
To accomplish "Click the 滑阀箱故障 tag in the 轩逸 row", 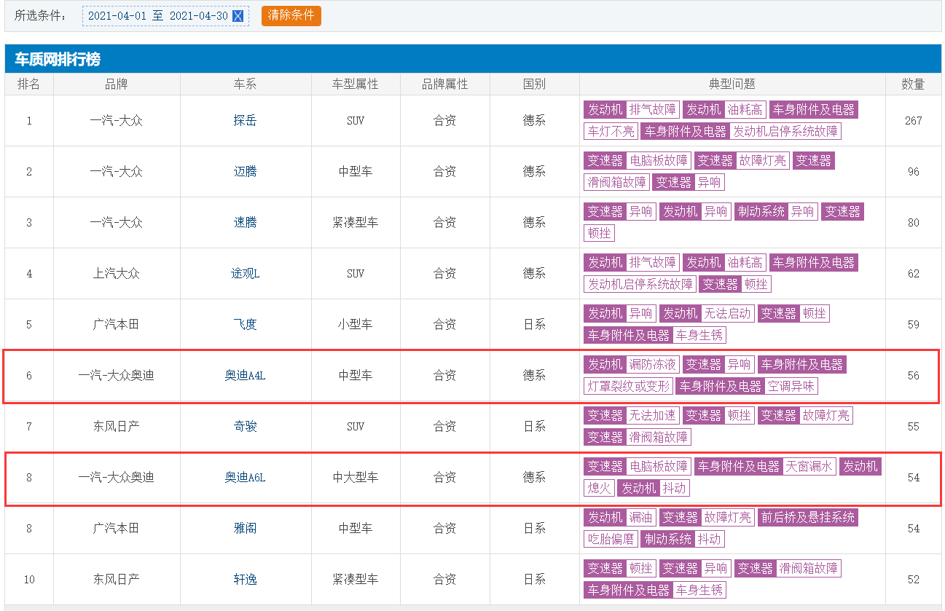I will [809, 569].
